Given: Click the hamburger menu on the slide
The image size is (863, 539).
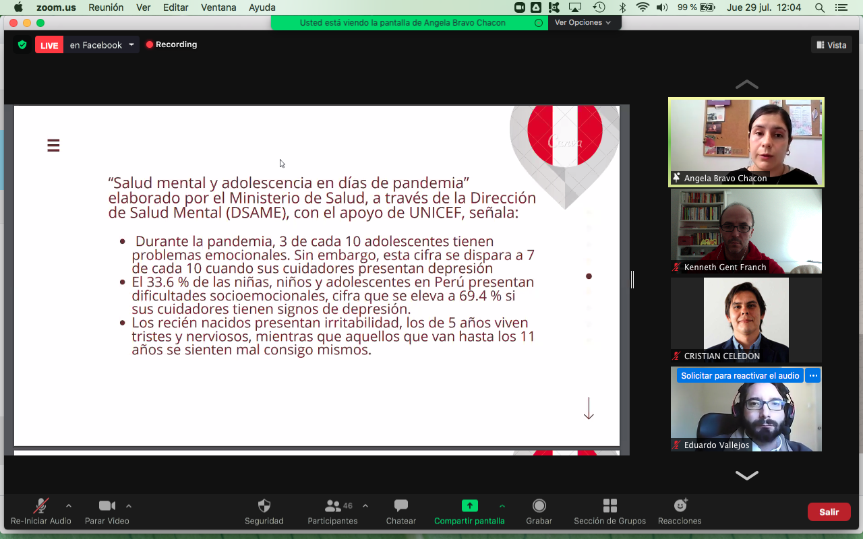Looking at the screenshot, I should tap(53, 146).
